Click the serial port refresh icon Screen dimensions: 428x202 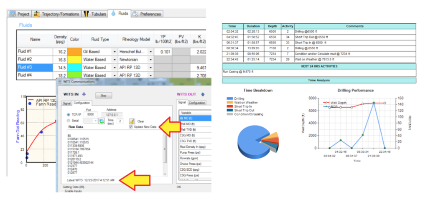point(101,121)
